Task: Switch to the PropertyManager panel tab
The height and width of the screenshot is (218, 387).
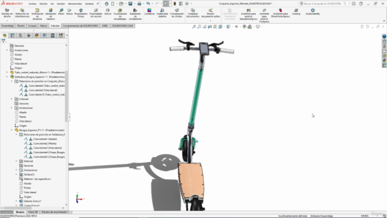Action: coord(12,36)
